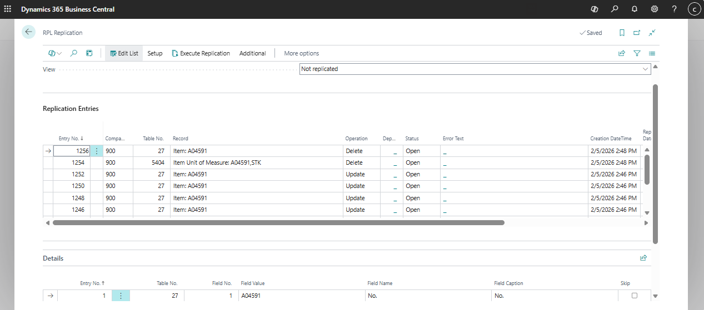Open the Additional menu
Image resolution: width=704 pixels, height=310 pixels.
point(252,53)
